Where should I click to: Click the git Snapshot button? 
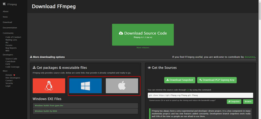[x=234, y=101]
